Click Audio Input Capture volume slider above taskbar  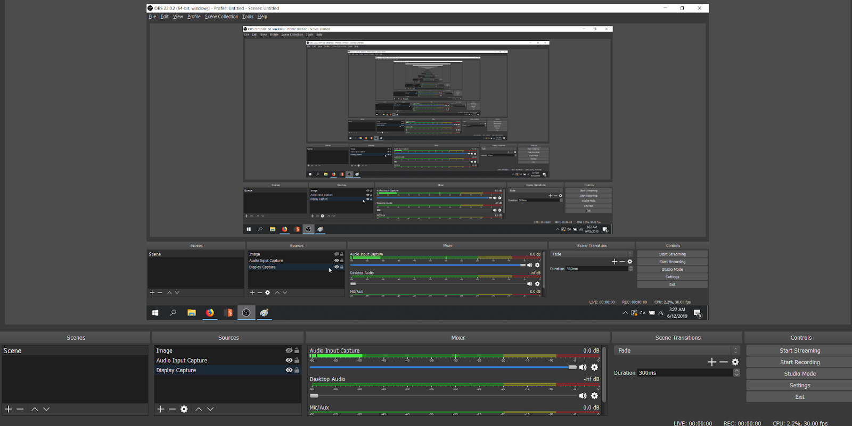click(x=438, y=265)
